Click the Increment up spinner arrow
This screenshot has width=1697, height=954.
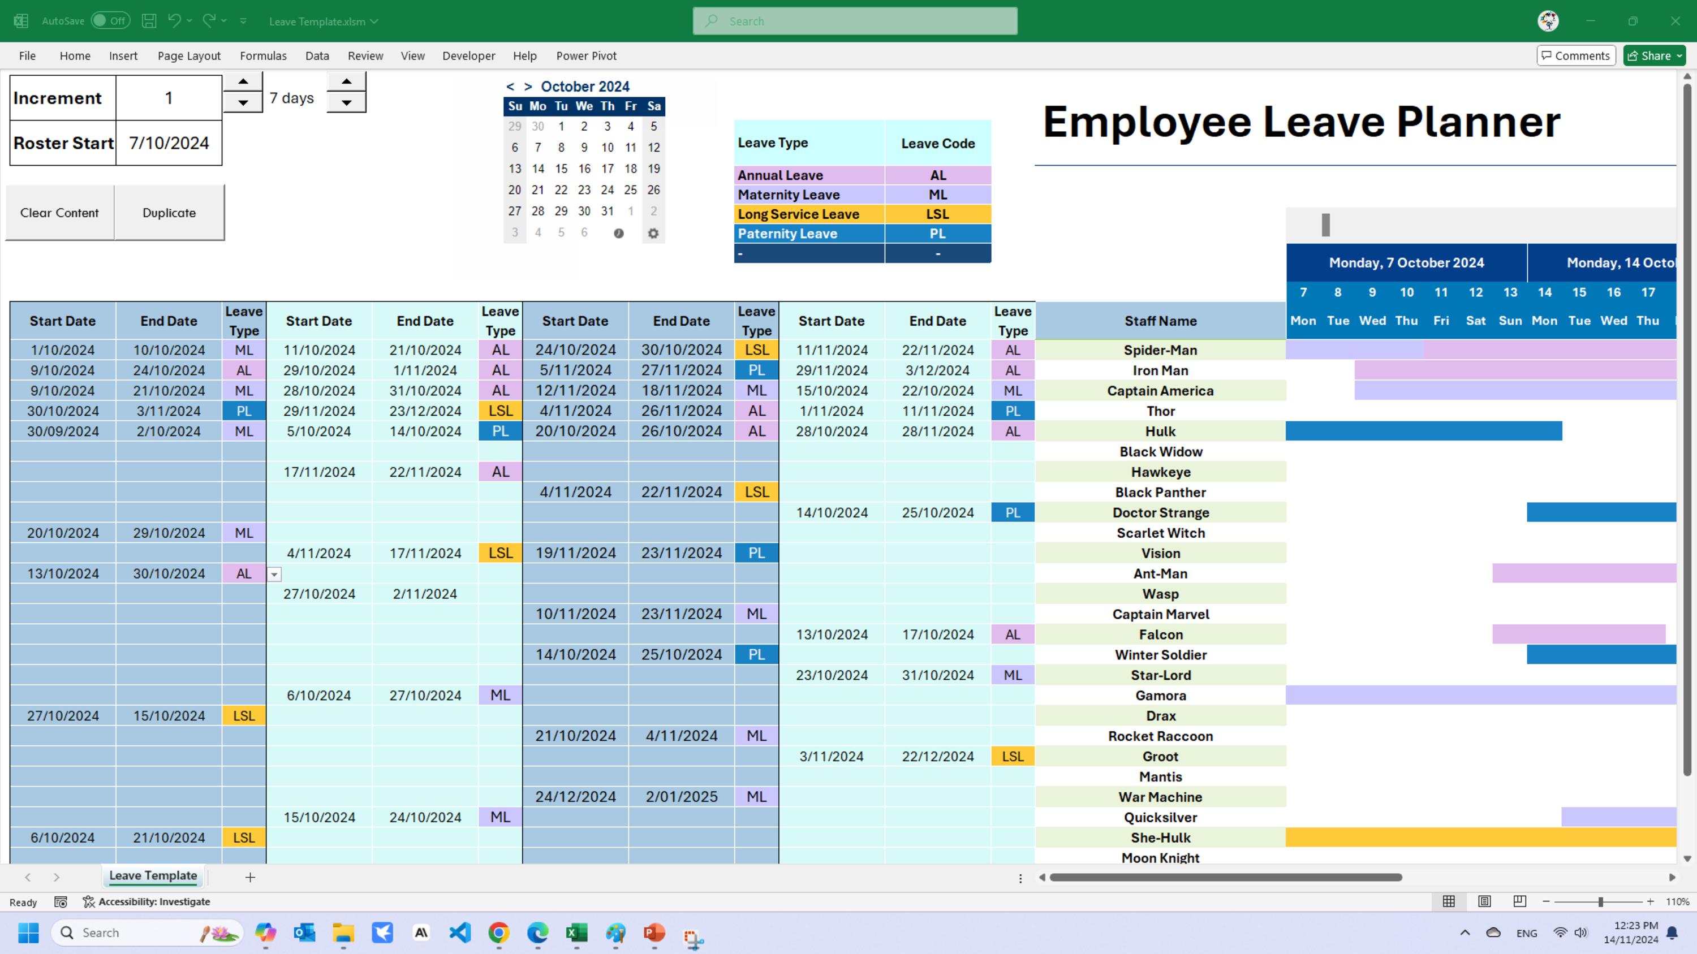pos(243,80)
